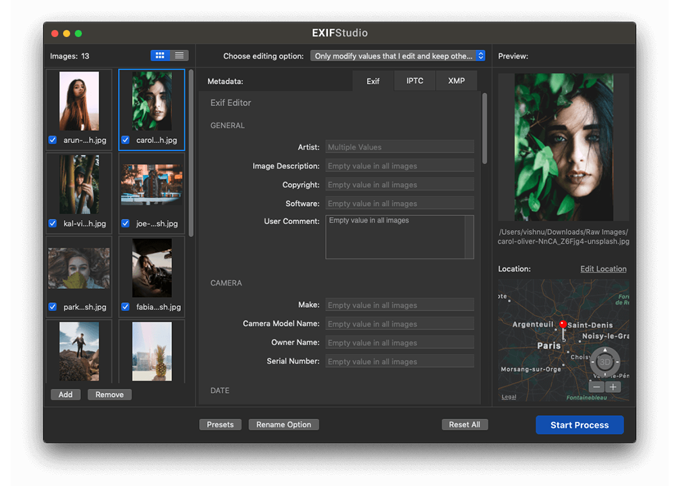This screenshot has height=486, width=680.
Task: Open the editing option dropdown
Action: (397, 55)
